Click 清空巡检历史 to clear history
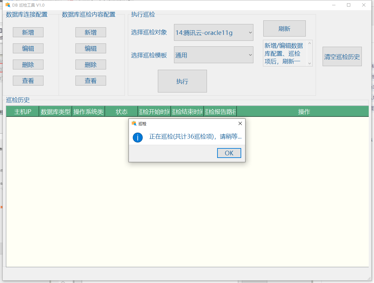374x283 pixels. click(342, 56)
